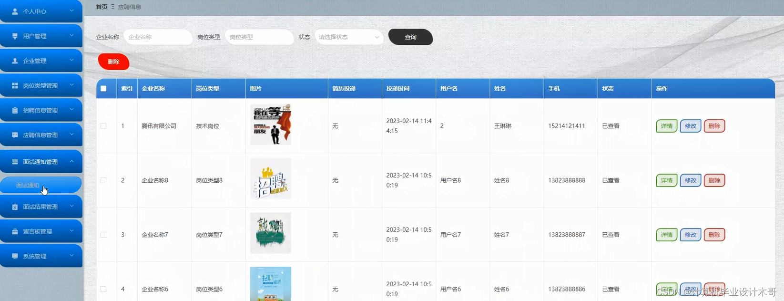Image resolution: width=784 pixels, height=301 pixels.
Task: Expand 岗位类型管理 menu chevron
Action: (71, 85)
